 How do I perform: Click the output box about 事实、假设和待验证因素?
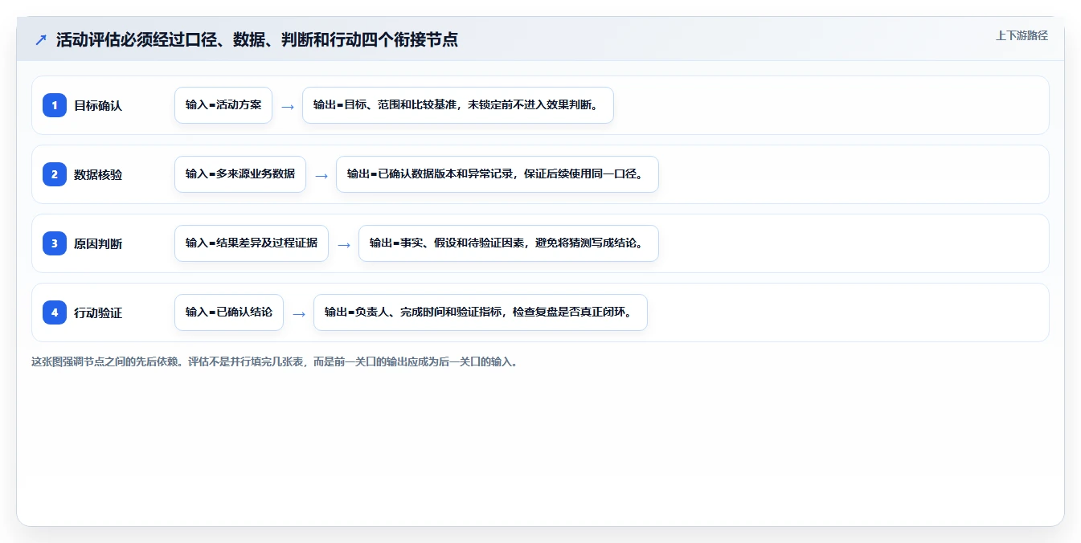point(509,243)
